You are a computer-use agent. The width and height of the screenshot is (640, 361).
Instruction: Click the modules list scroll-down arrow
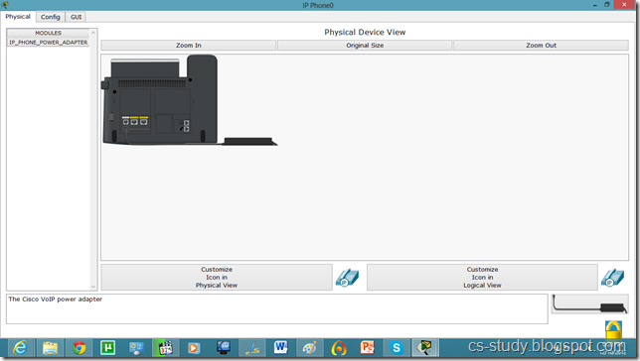tap(93, 287)
